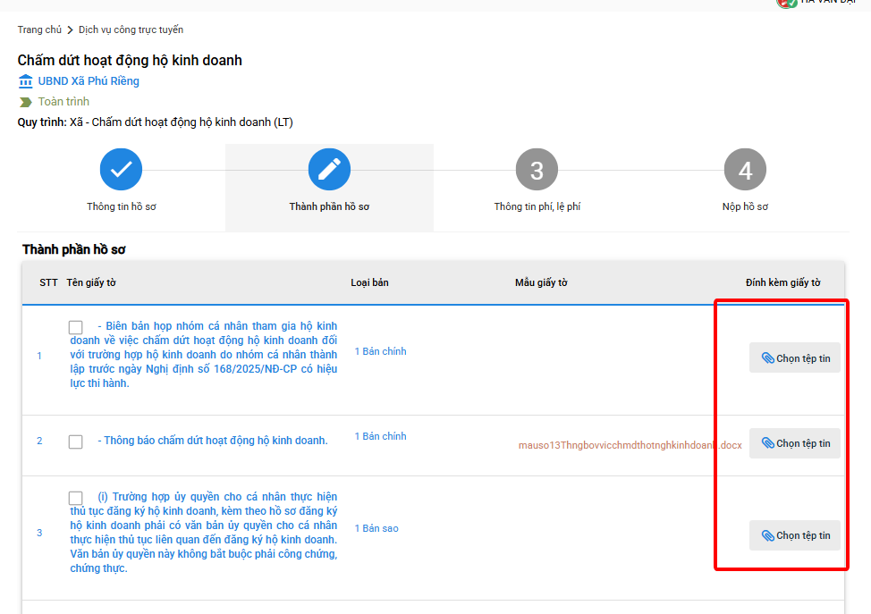
Task: Click breadcrumb chevron after Trang chủ
Action: pos(70,30)
